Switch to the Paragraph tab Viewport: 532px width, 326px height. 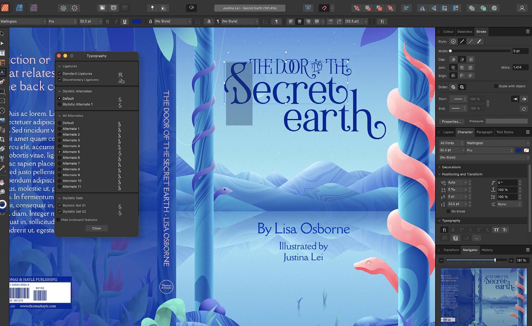[484, 132]
